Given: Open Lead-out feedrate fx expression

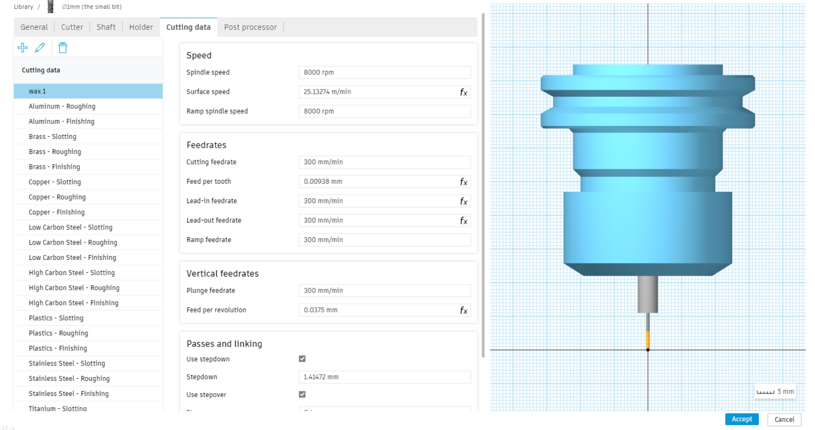Looking at the screenshot, I should [464, 221].
